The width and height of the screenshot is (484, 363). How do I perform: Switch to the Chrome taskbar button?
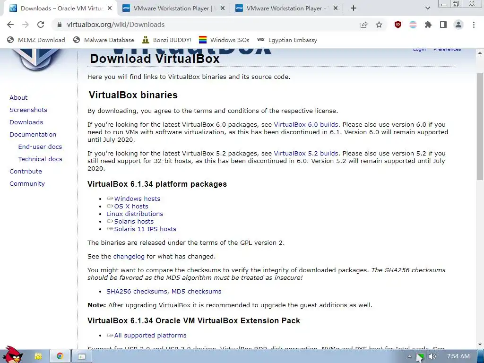[60, 356]
